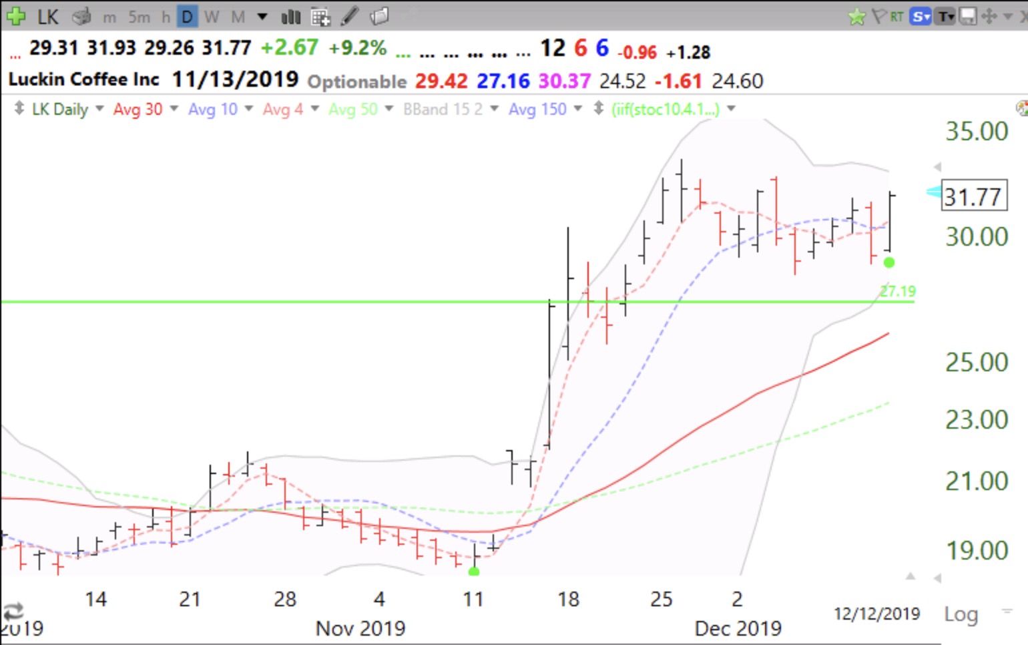Expand the Avg 150 dropdown arrow
Screen dimensions: 1028x645
(x=578, y=108)
